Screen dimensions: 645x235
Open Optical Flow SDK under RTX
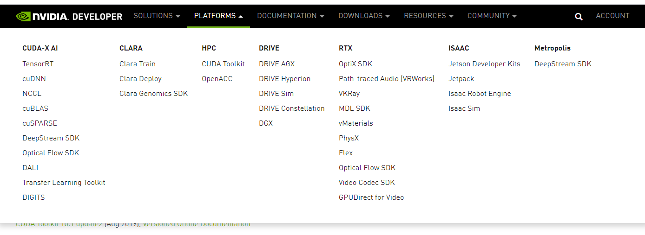tap(367, 168)
